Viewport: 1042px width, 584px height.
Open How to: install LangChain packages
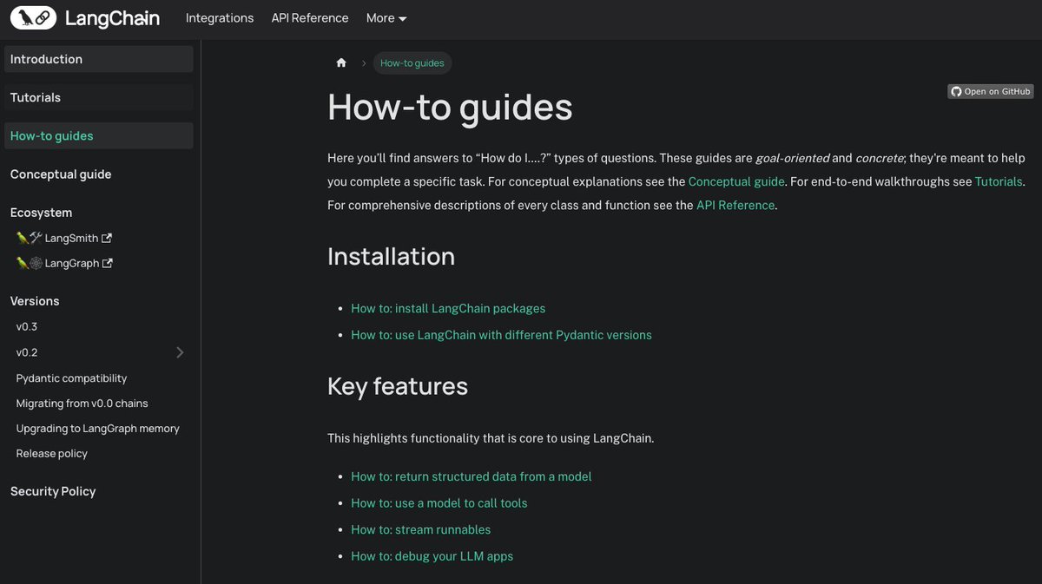(448, 308)
